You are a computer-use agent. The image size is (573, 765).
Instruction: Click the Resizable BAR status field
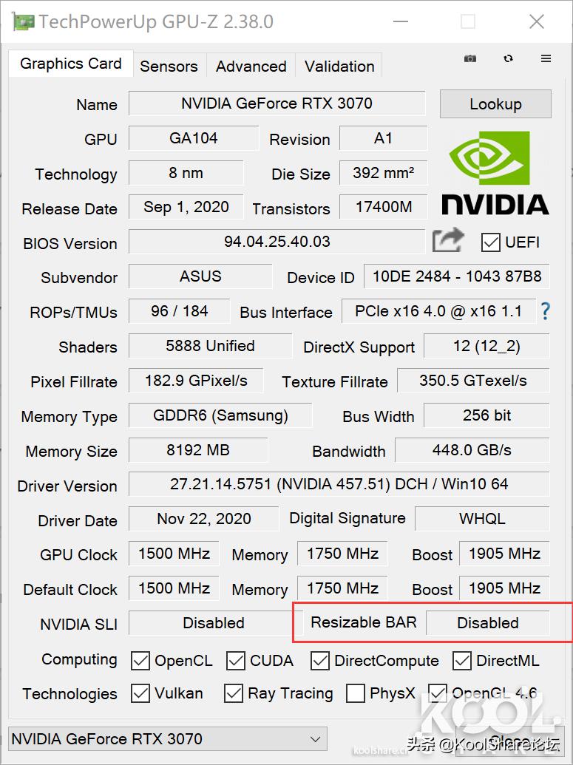pos(488,623)
